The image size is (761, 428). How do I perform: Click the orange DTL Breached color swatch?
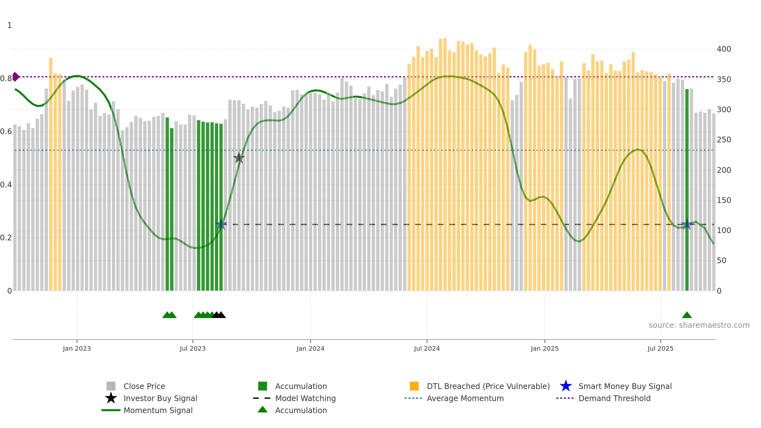click(x=414, y=386)
